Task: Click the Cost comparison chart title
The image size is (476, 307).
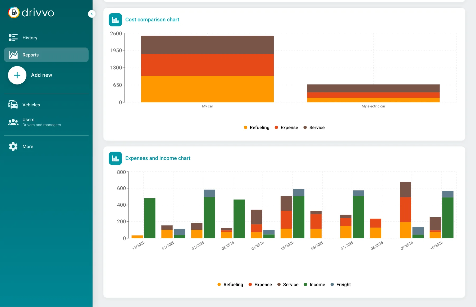Action: (x=152, y=20)
